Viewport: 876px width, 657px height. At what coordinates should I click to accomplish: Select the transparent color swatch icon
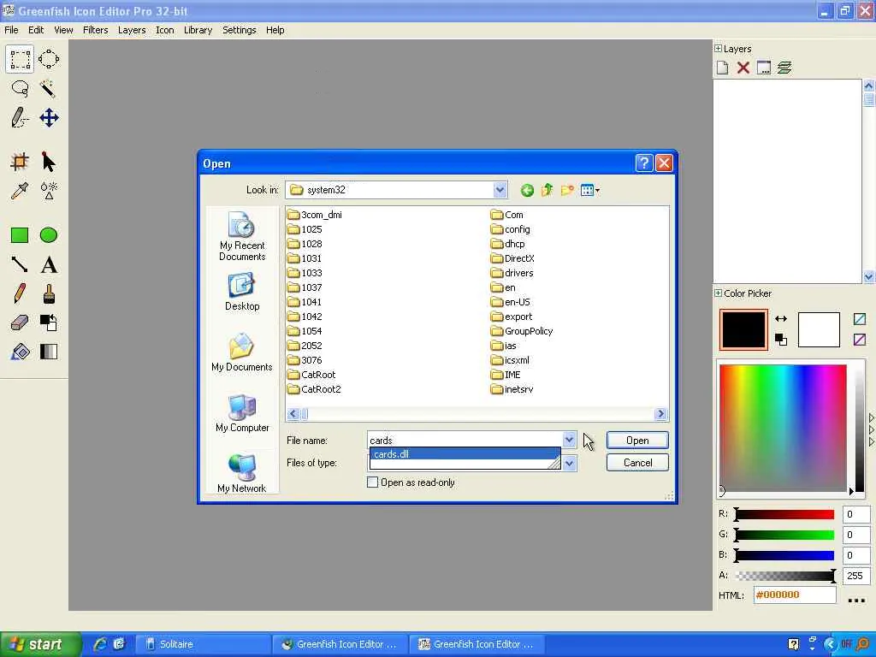pyautogui.click(x=860, y=319)
